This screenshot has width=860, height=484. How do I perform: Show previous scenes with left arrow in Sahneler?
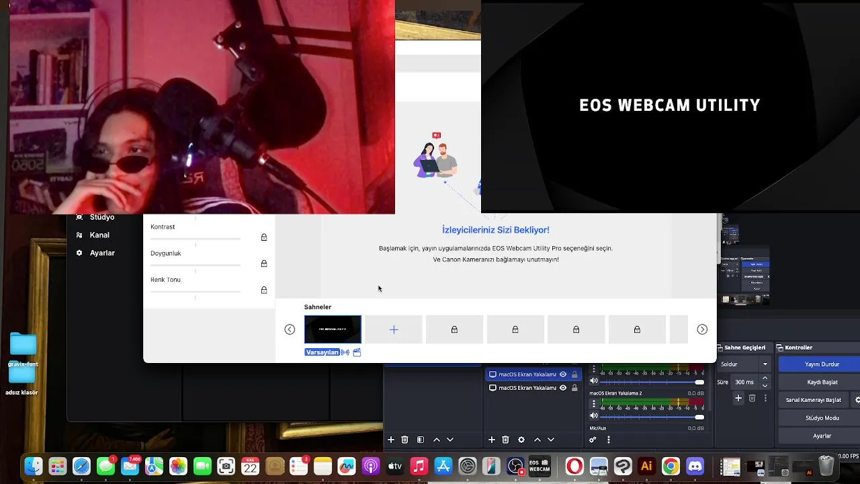[x=290, y=329]
